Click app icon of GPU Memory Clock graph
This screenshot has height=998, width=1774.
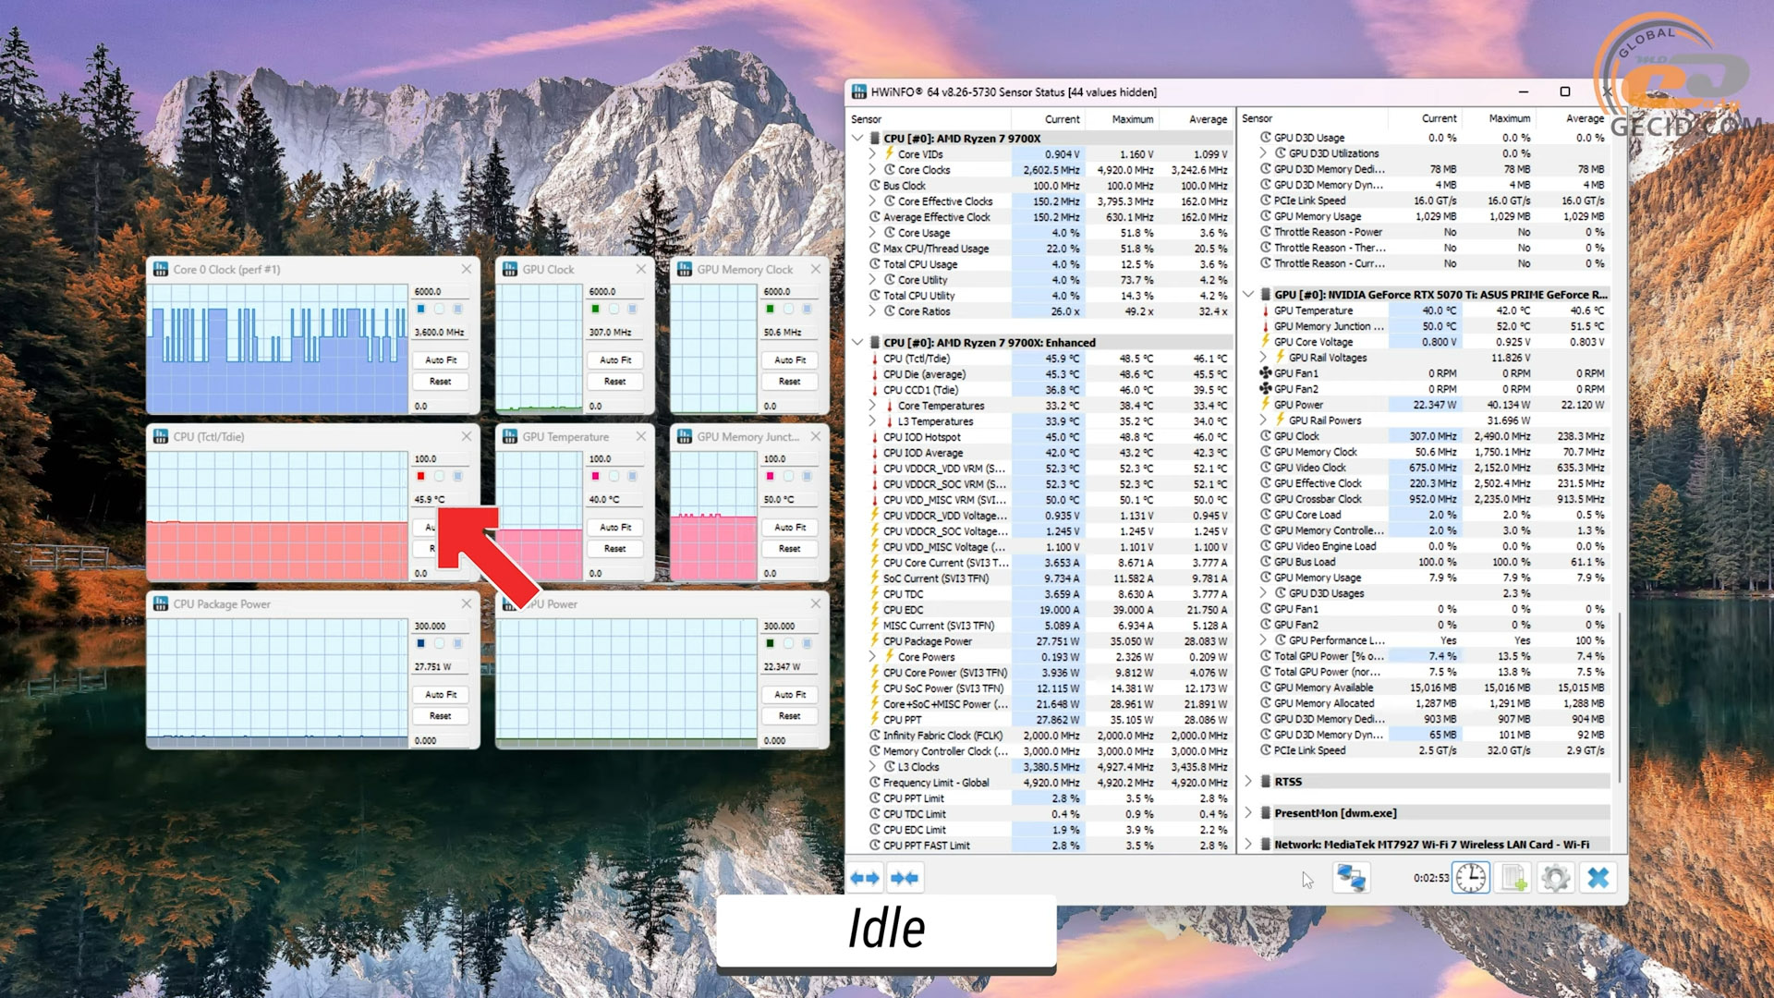[x=685, y=269]
